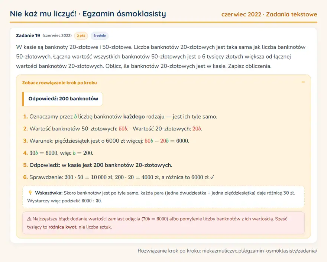Screen dimensions: 327x262
Task: Click step 6 'Sprawdzenie: 200 · 50 = 10 000 zł'
Action: (x=71, y=177)
